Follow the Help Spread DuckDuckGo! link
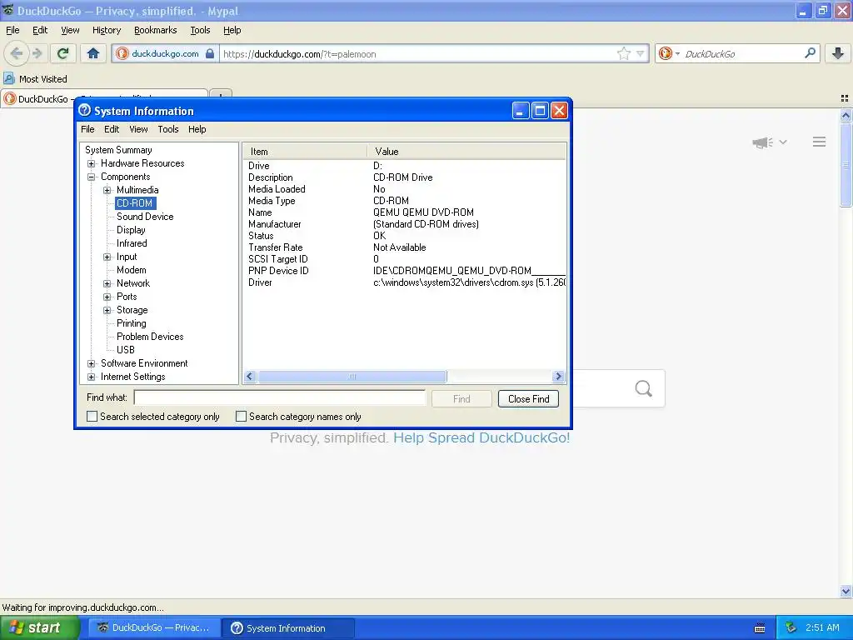853x640 pixels. pos(481,437)
